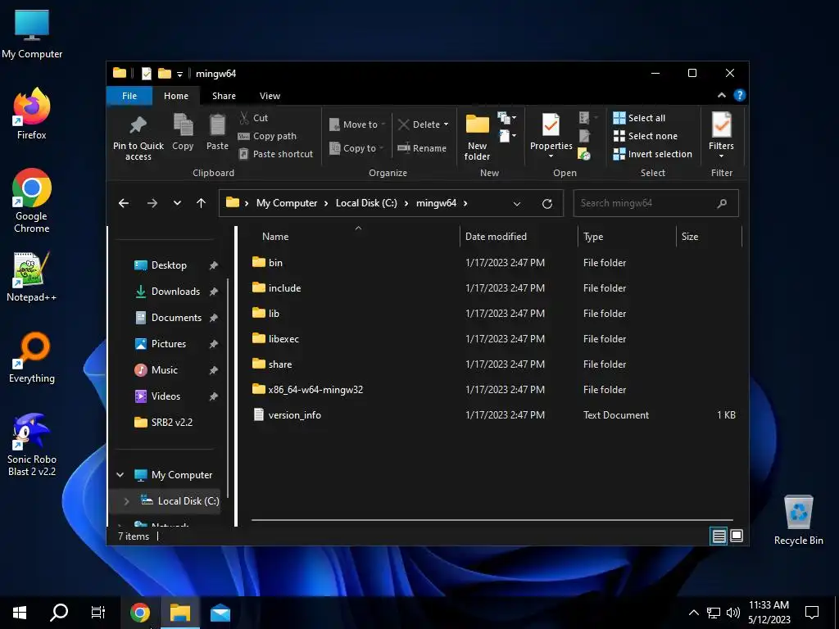
Task: Select the include folder
Action: 493,287
